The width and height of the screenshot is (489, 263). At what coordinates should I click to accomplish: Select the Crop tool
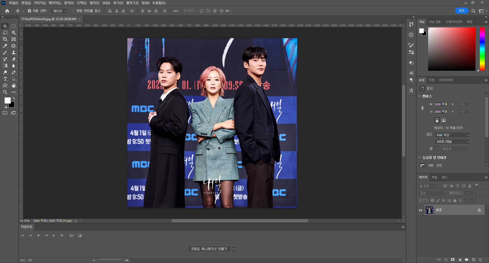point(5,39)
